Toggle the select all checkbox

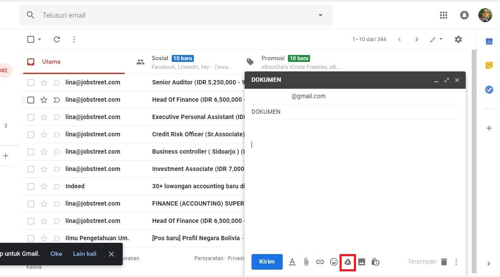(x=31, y=39)
